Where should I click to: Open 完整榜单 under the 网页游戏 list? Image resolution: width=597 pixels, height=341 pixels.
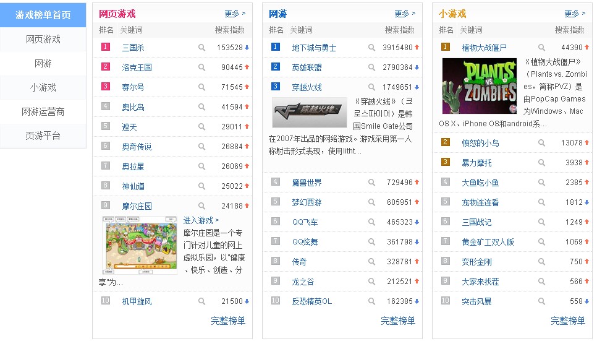coord(228,321)
